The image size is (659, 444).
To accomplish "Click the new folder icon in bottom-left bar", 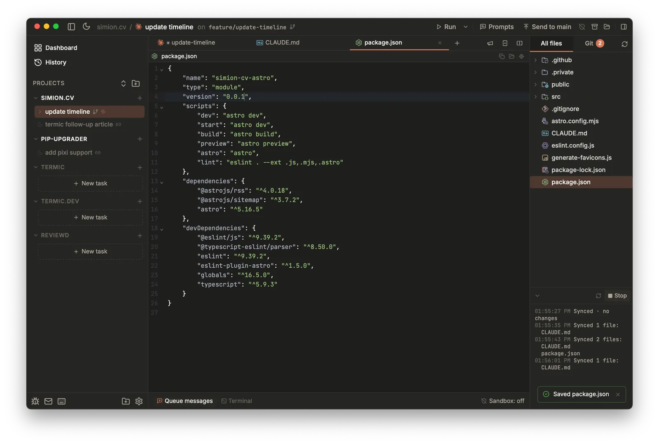I will click(x=126, y=401).
